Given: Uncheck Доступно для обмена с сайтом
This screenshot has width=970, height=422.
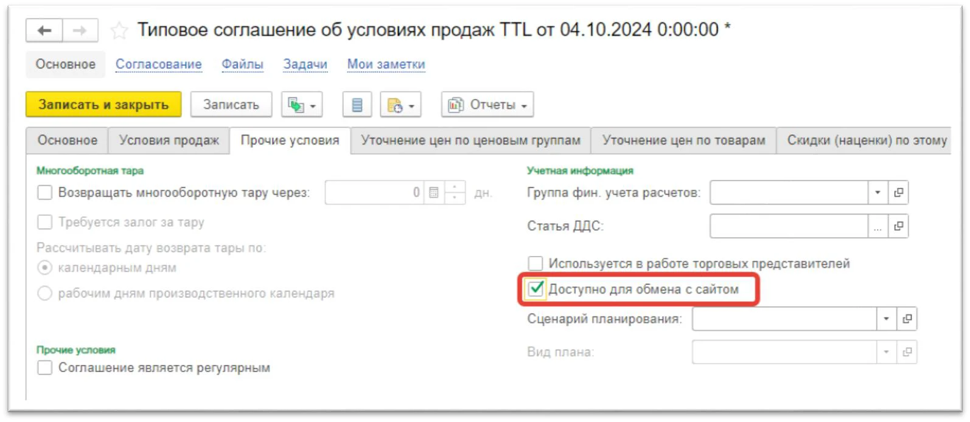Looking at the screenshot, I should (536, 289).
